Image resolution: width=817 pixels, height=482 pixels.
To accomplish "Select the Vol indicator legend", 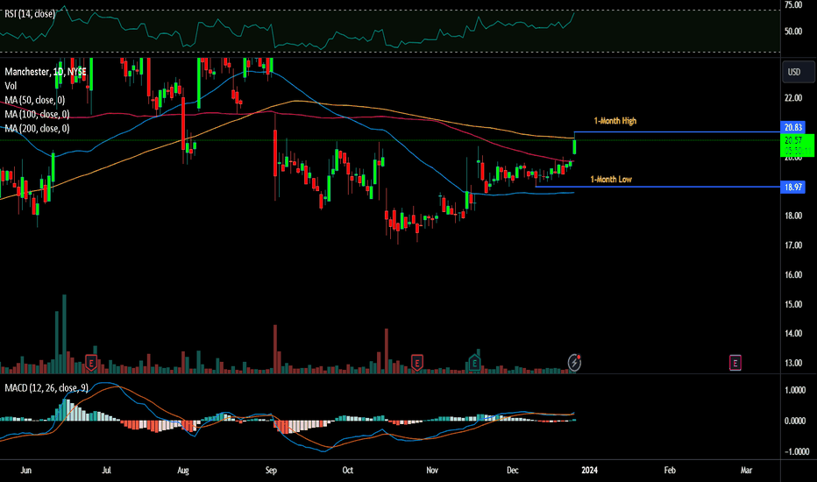I will click(11, 86).
